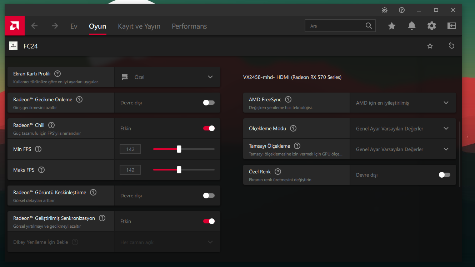Show help for Maks FPS
Screen dimensions: 475x267
(x=41, y=170)
